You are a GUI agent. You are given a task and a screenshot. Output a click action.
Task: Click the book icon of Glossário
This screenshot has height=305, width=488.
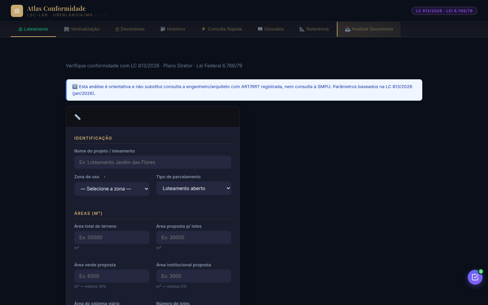click(x=260, y=29)
